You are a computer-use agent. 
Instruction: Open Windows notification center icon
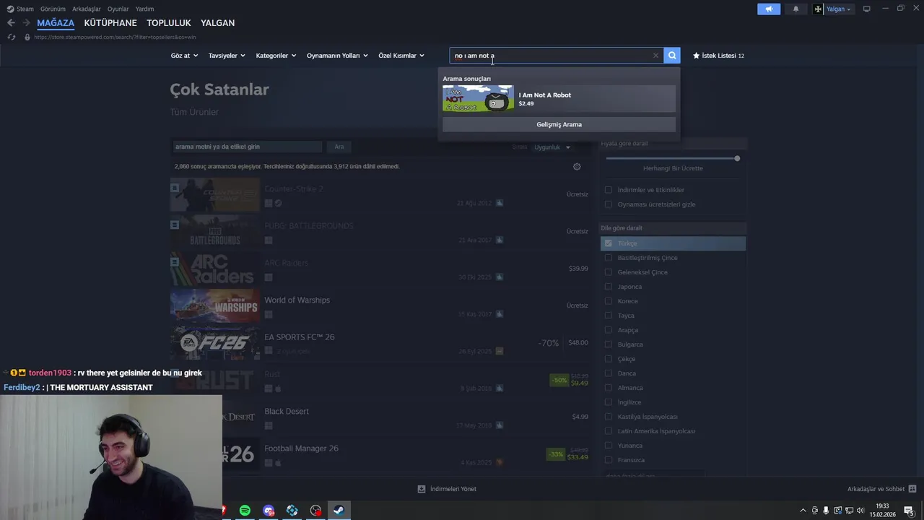coord(909,511)
